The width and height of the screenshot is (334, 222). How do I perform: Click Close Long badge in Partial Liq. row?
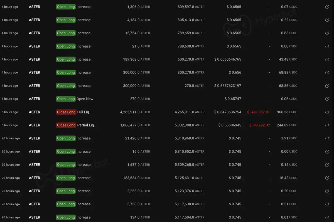click(66, 125)
